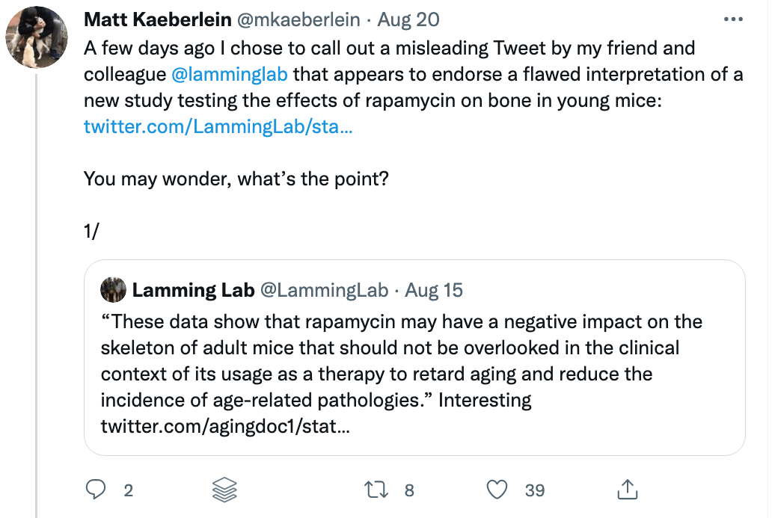772x518 pixels.
Task: Open the stacked layers thread icon
Action: click(224, 490)
